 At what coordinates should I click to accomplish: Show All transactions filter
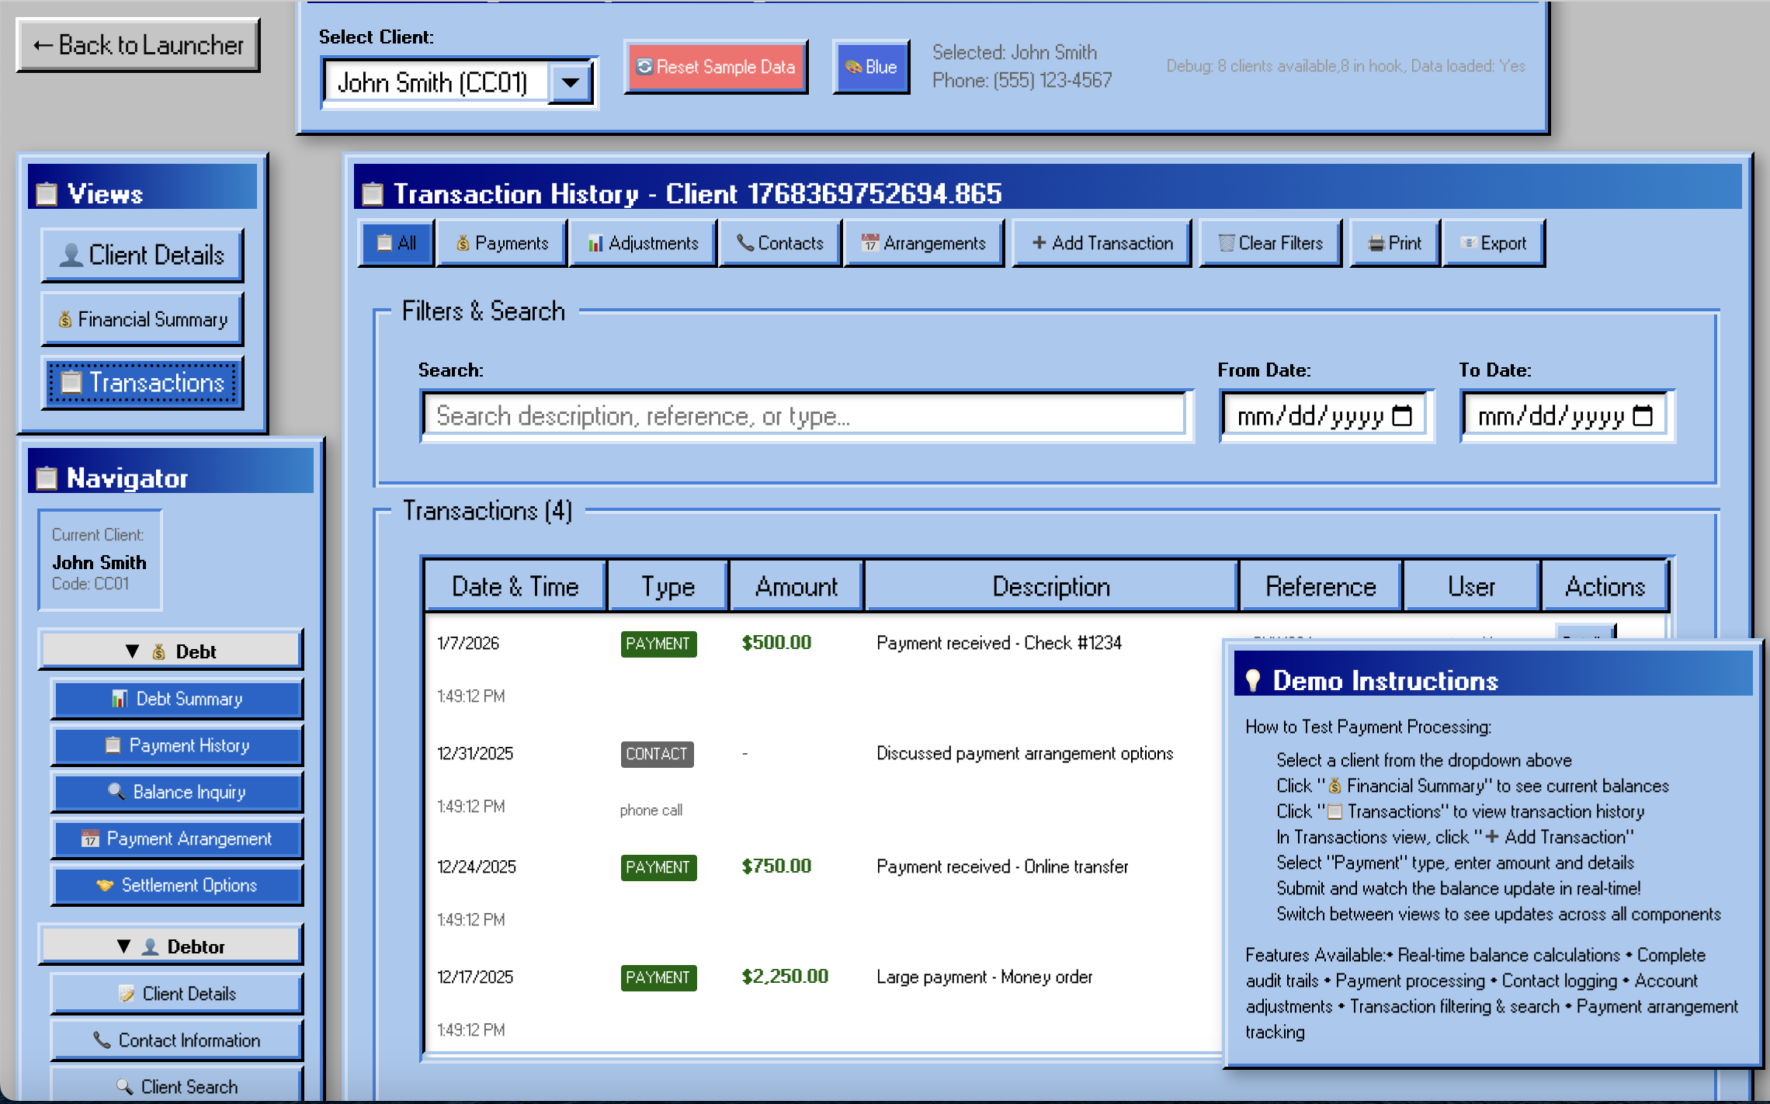click(397, 244)
